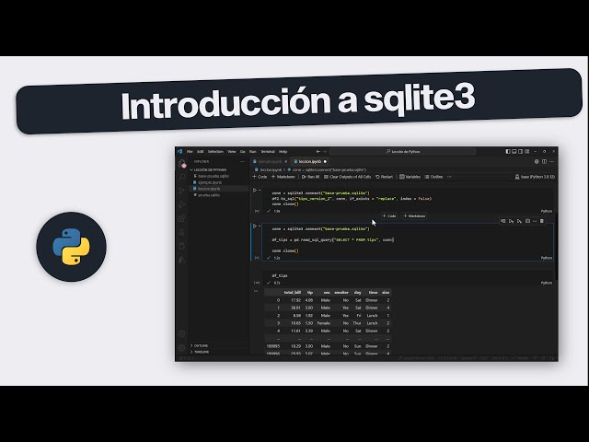Split the editor right
This screenshot has height=442, width=589.
[x=544, y=162]
